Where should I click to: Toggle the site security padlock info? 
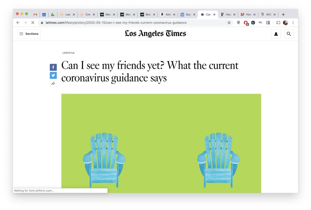42,23
